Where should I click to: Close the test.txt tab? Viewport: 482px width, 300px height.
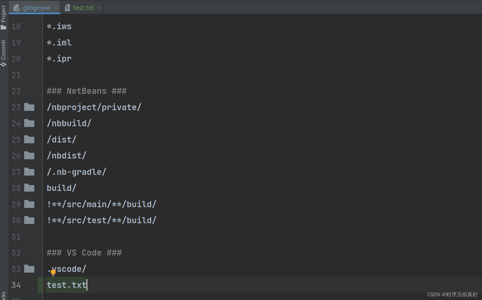(x=99, y=8)
